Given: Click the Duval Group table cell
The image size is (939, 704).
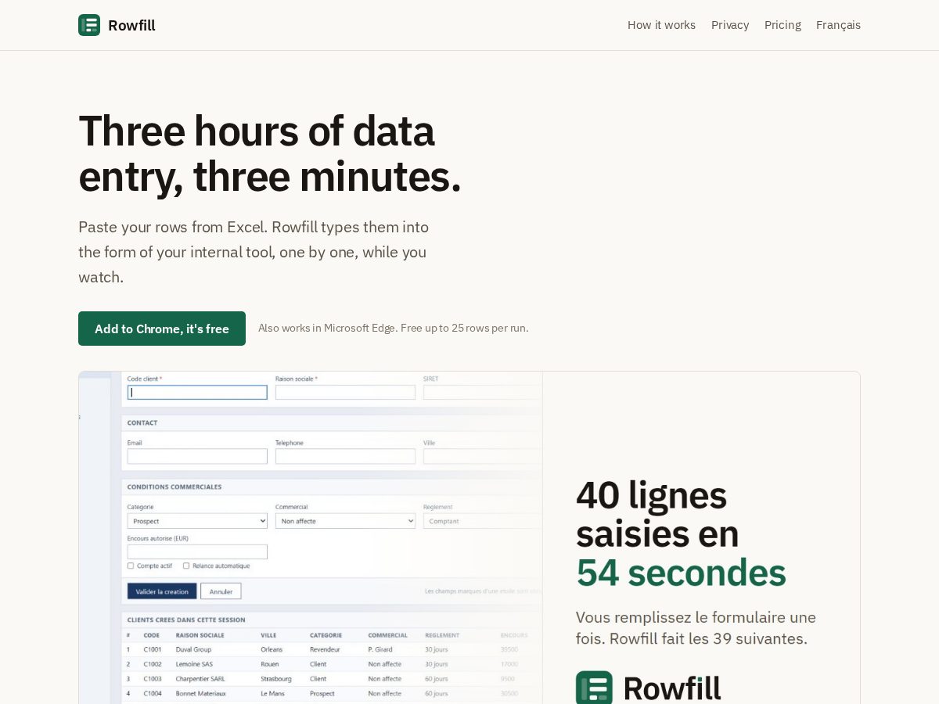Looking at the screenshot, I should [x=194, y=649].
